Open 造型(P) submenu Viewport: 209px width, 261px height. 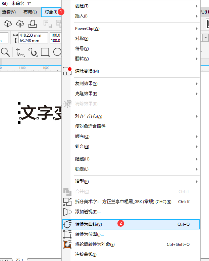131,182
